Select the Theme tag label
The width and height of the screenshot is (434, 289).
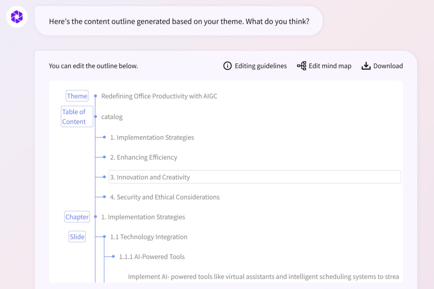(77, 96)
